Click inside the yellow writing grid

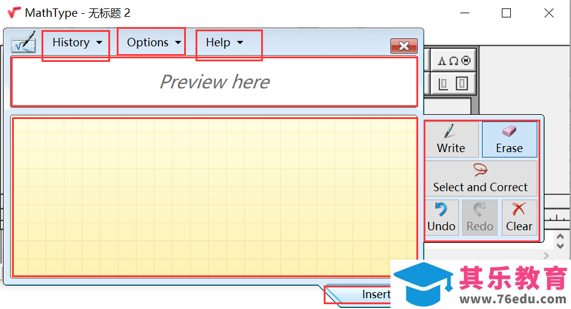[x=214, y=197]
